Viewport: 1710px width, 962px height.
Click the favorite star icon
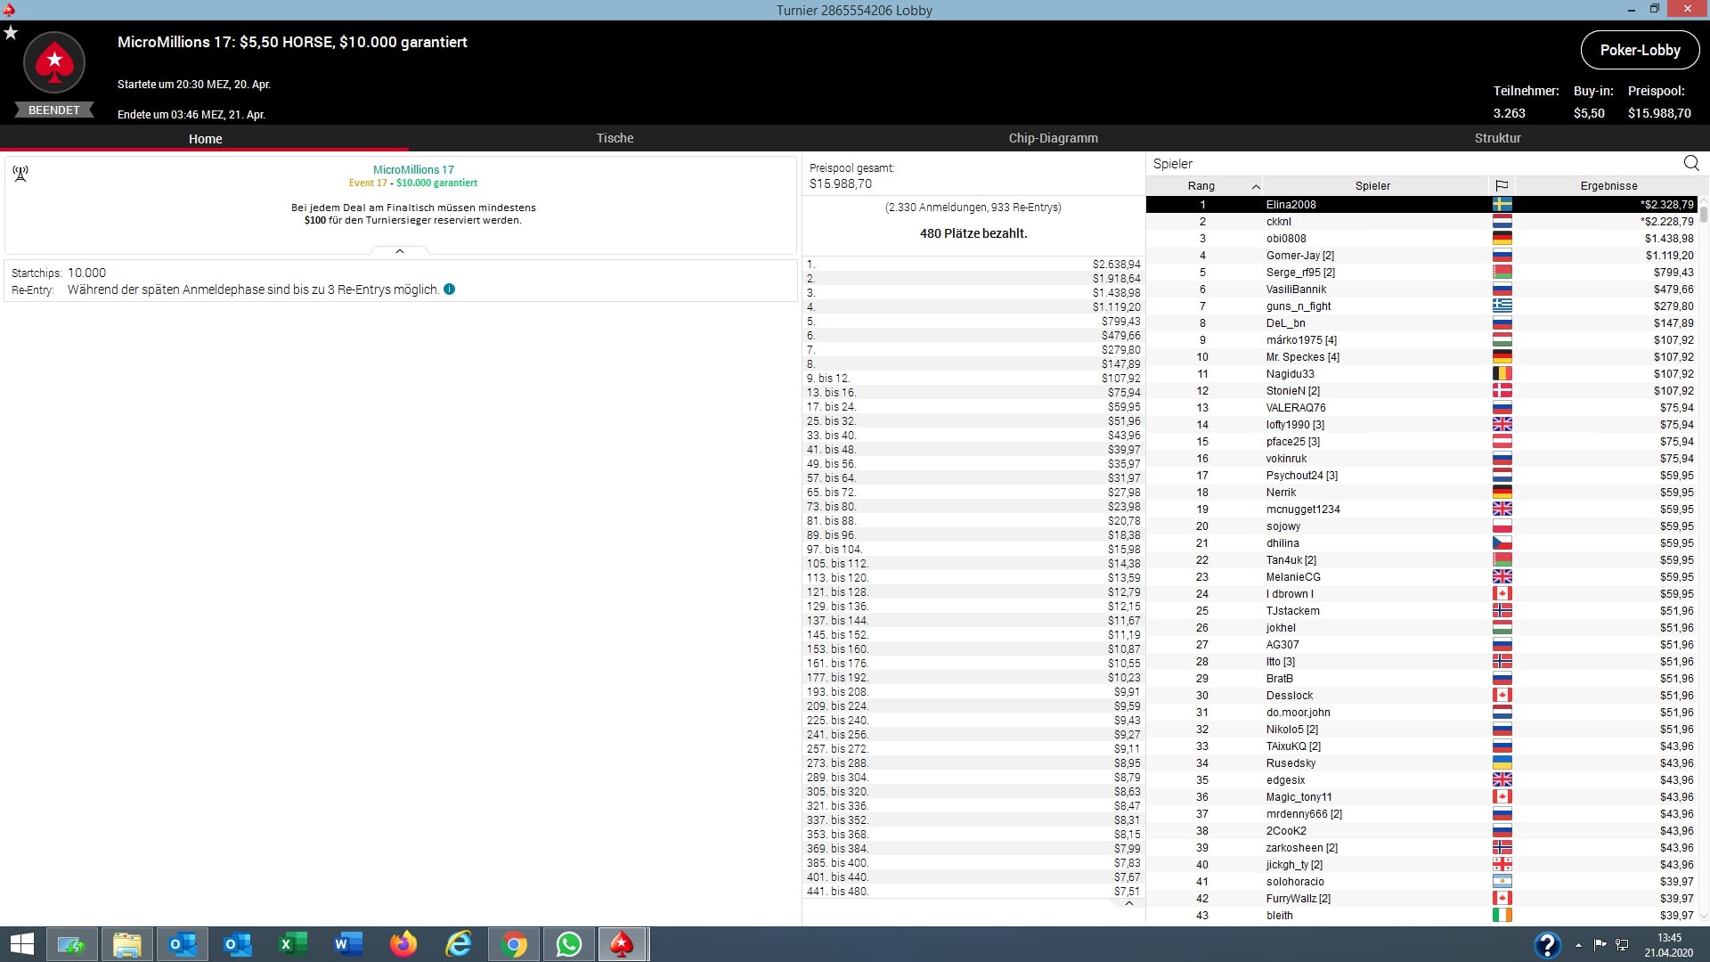[x=11, y=33]
